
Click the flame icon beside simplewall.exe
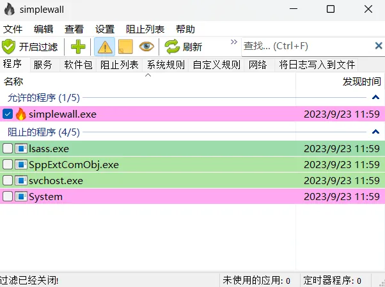click(21, 114)
